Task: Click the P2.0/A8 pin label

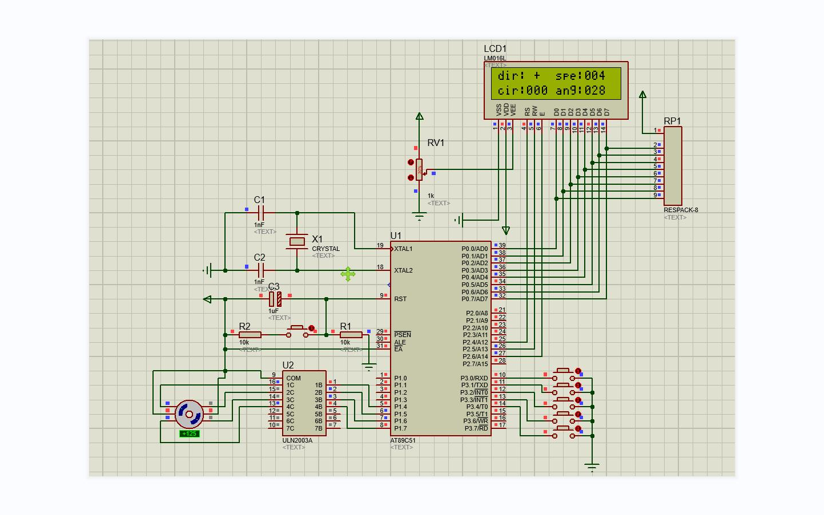Action: coord(477,313)
